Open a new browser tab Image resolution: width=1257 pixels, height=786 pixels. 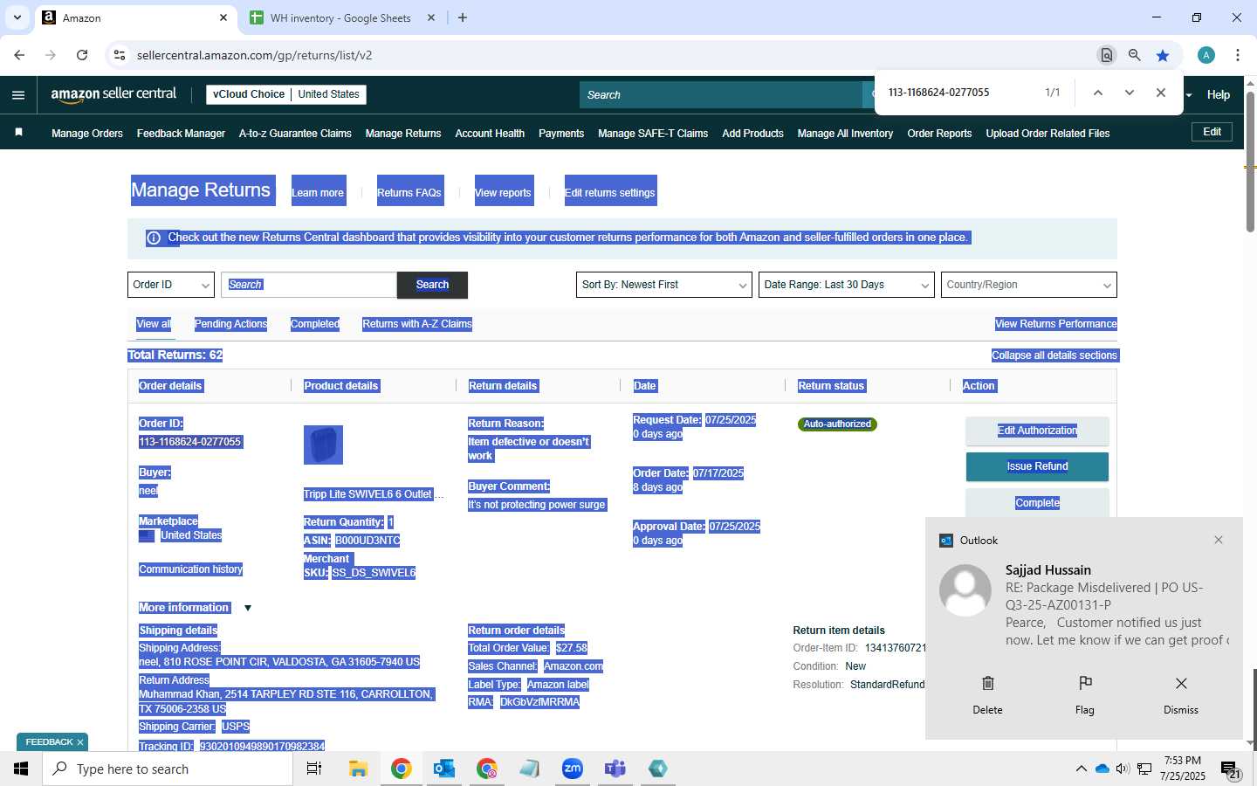[463, 17]
